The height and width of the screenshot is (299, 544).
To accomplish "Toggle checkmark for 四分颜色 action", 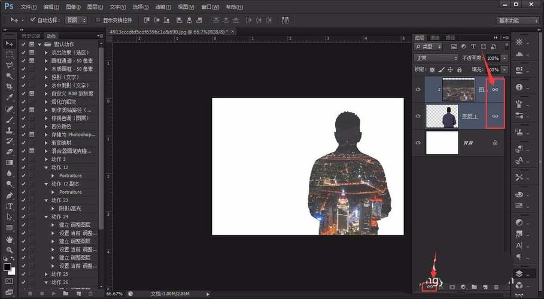I will coord(23,126).
